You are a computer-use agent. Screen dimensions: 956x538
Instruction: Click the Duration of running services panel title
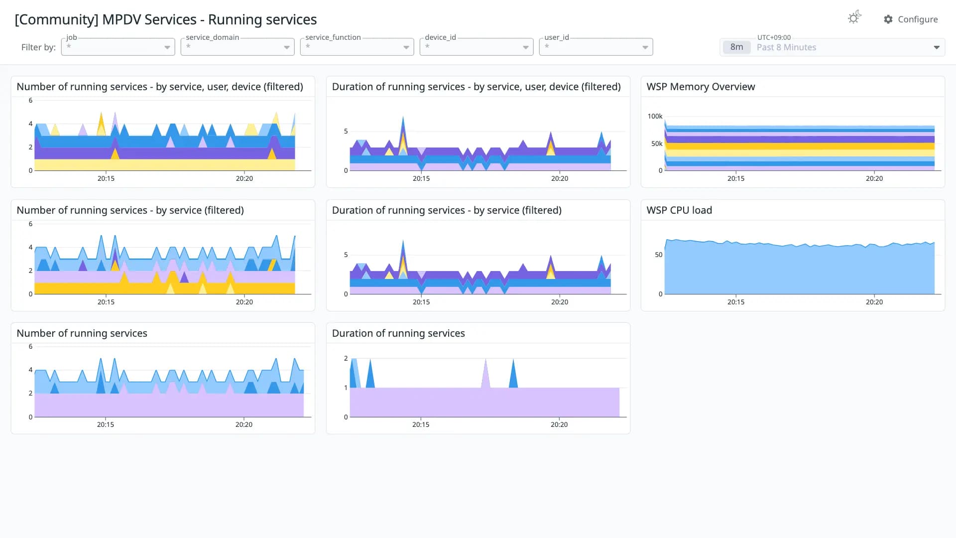(x=398, y=333)
